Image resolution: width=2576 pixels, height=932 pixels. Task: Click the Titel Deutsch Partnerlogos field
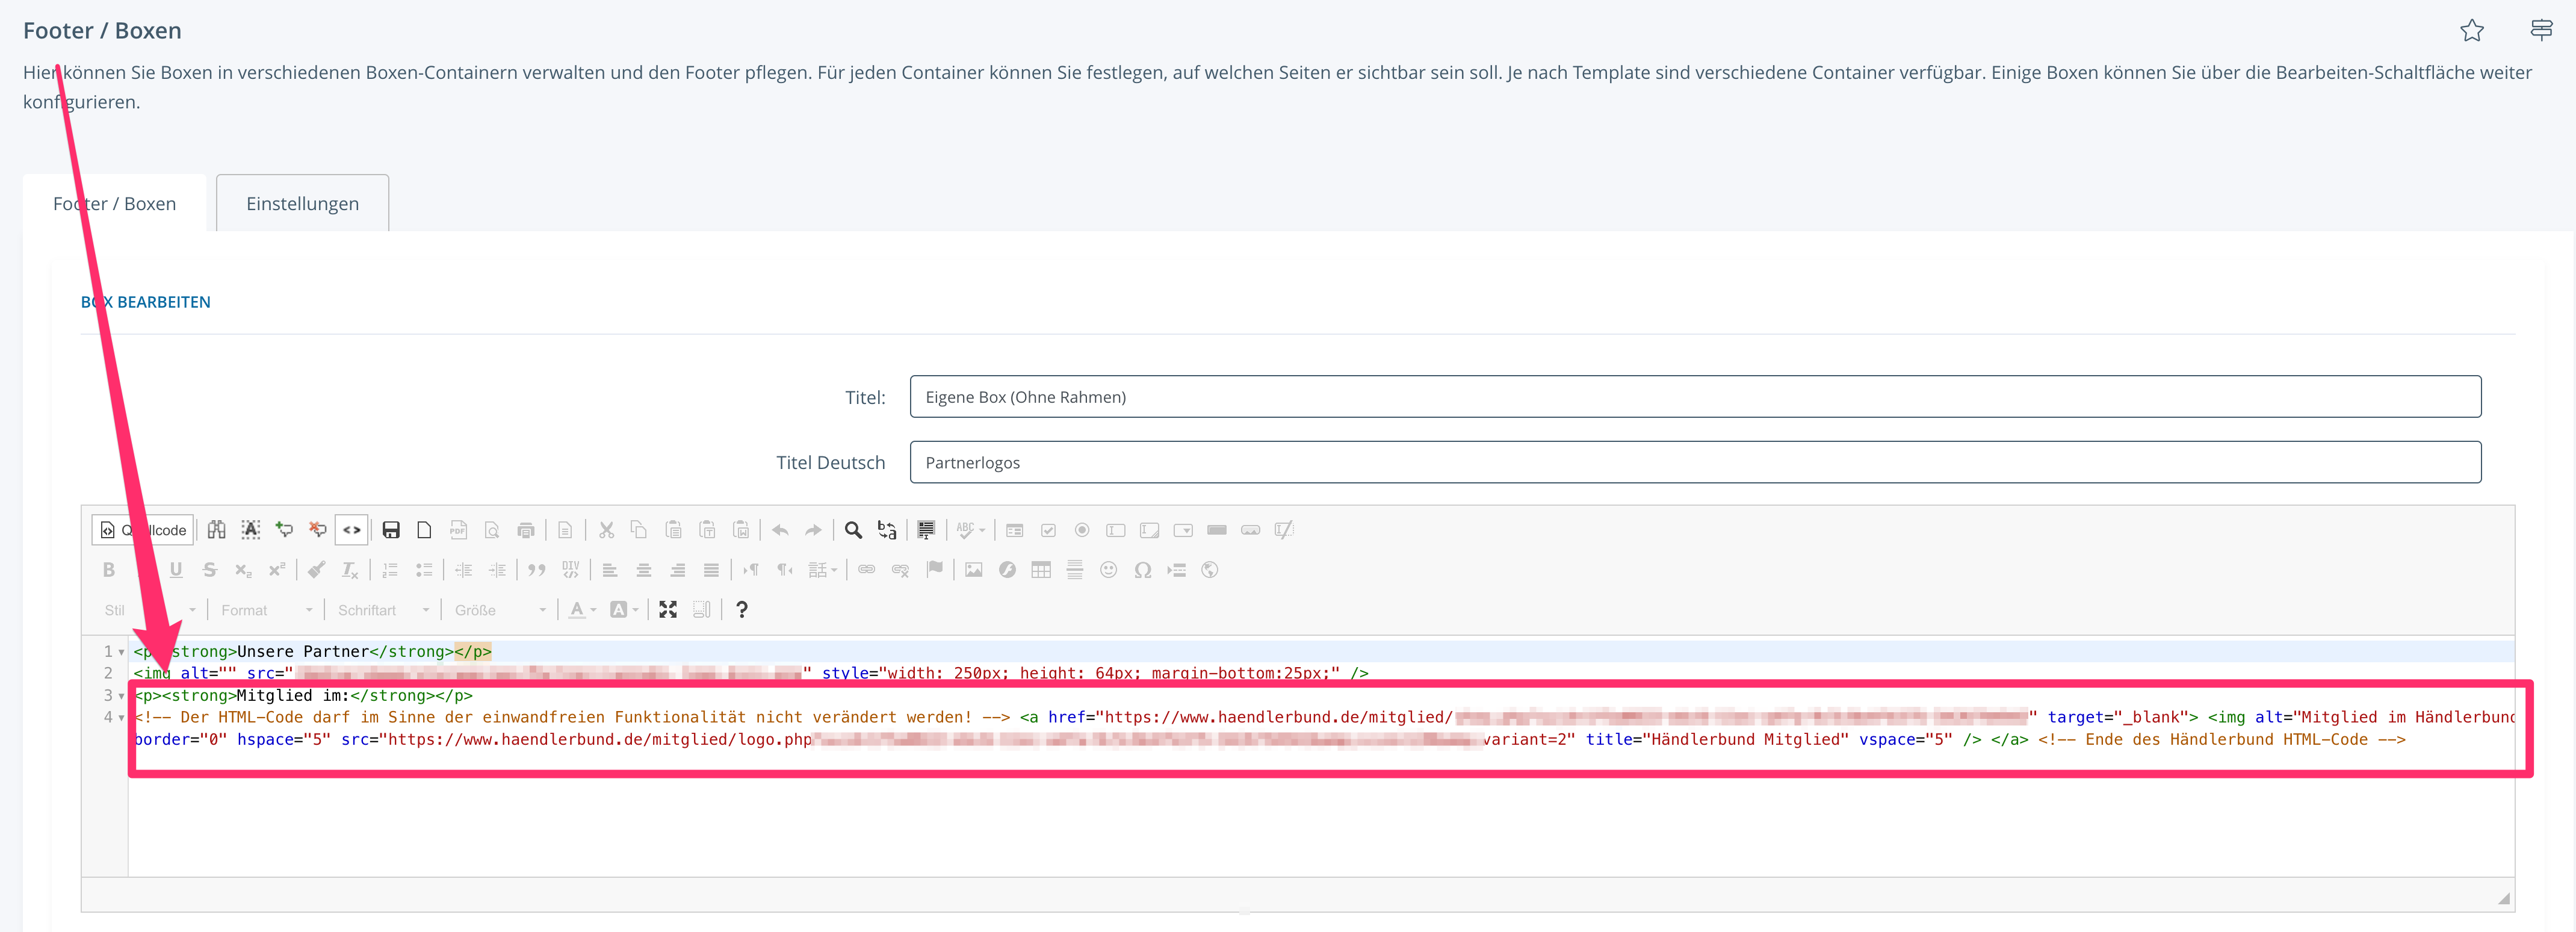1694,462
